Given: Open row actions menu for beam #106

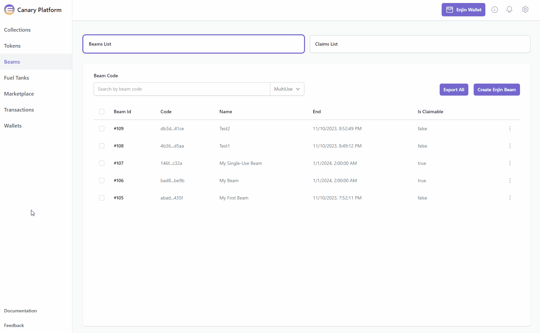Looking at the screenshot, I should pyautogui.click(x=510, y=180).
